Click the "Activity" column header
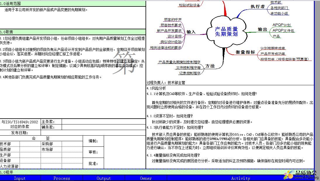The image size is (320, 181). (241, 178)
